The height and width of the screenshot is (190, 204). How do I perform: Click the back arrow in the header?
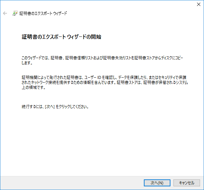click(x=5, y=13)
